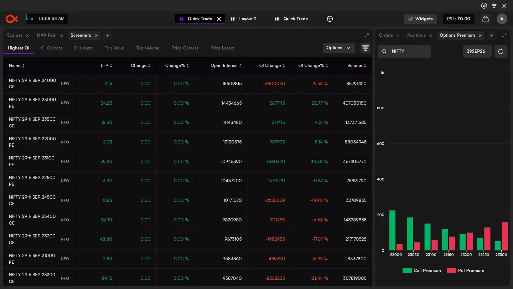Image resolution: width=513 pixels, height=289 pixels.
Task: Close the Orders tab
Action: (398, 36)
